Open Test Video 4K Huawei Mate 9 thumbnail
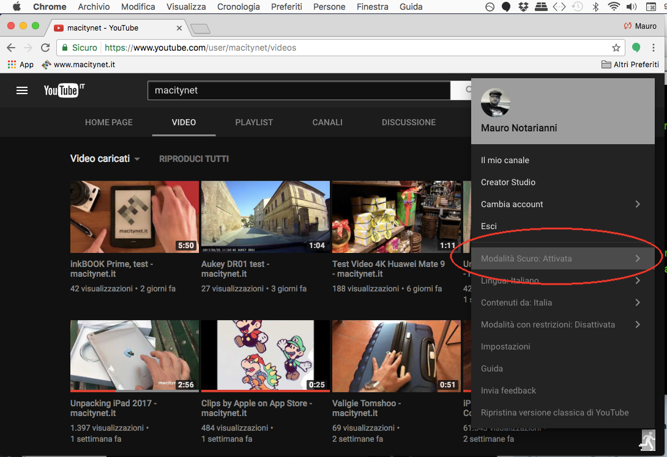Image resolution: width=667 pixels, height=457 pixels. click(x=397, y=217)
